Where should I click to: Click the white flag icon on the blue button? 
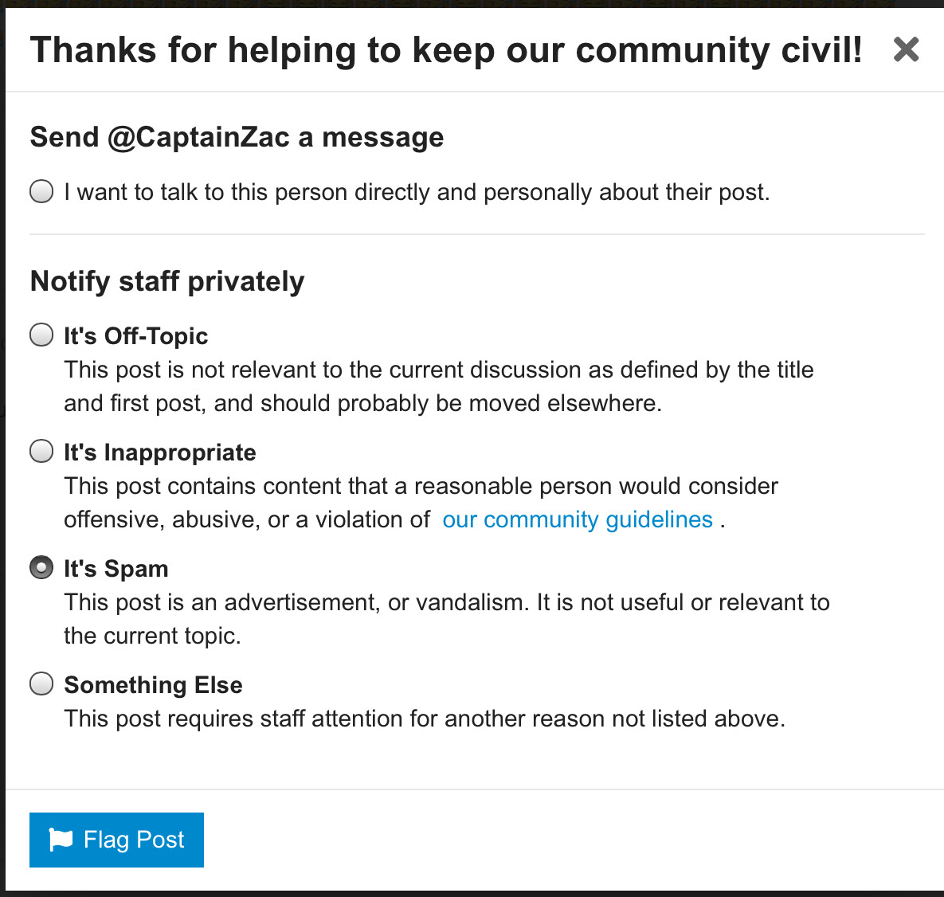(x=61, y=839)
